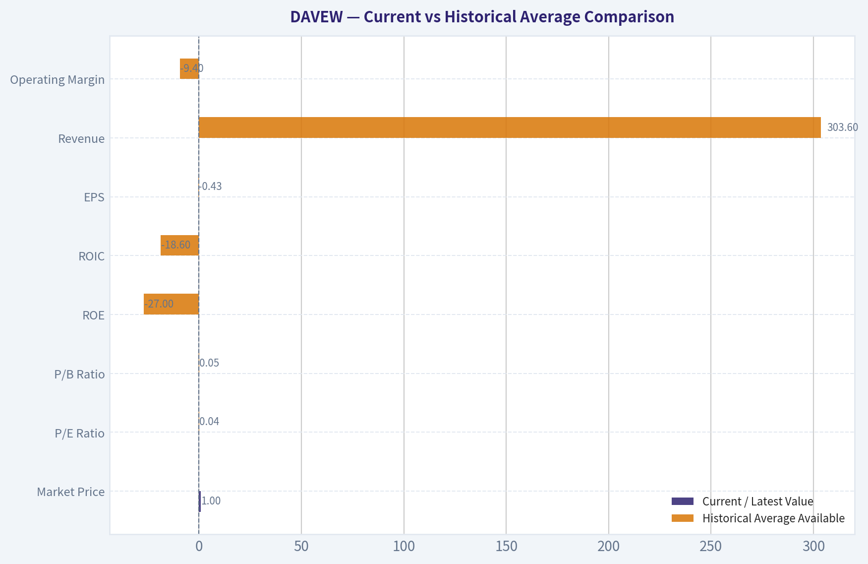Image resolution: width=868 pixels, height=564 pixels.
Task: Click the x-axis tick label '250'
Action: tap(711, 546)
